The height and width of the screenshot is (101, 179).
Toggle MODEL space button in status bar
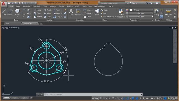95,98
